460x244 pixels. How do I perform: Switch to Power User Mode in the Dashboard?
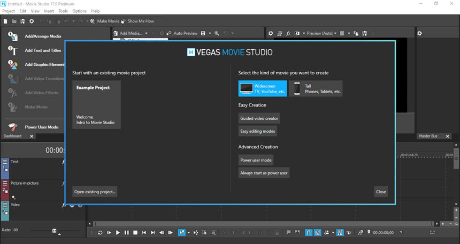[x=34, y=127]
